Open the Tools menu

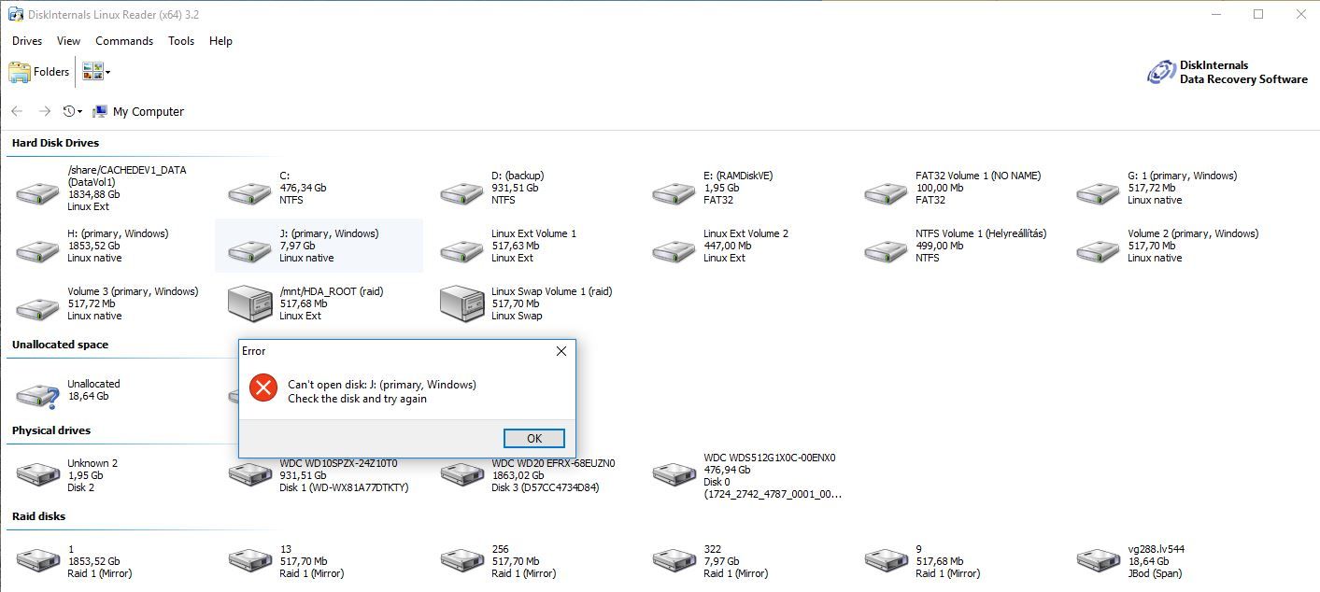coord(181,41)
